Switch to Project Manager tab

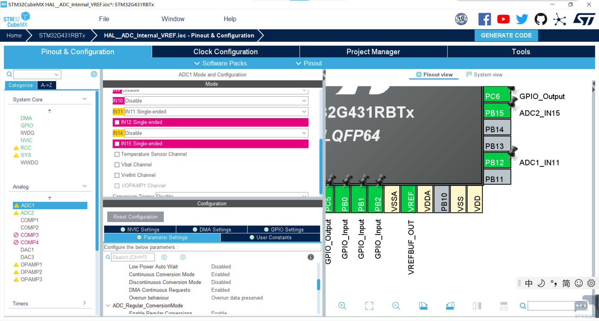[x=373, y=52]
